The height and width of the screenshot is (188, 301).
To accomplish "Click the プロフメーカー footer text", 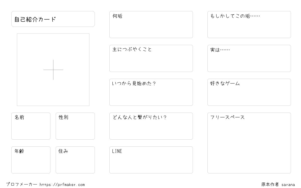I will (x=22, y=184).
